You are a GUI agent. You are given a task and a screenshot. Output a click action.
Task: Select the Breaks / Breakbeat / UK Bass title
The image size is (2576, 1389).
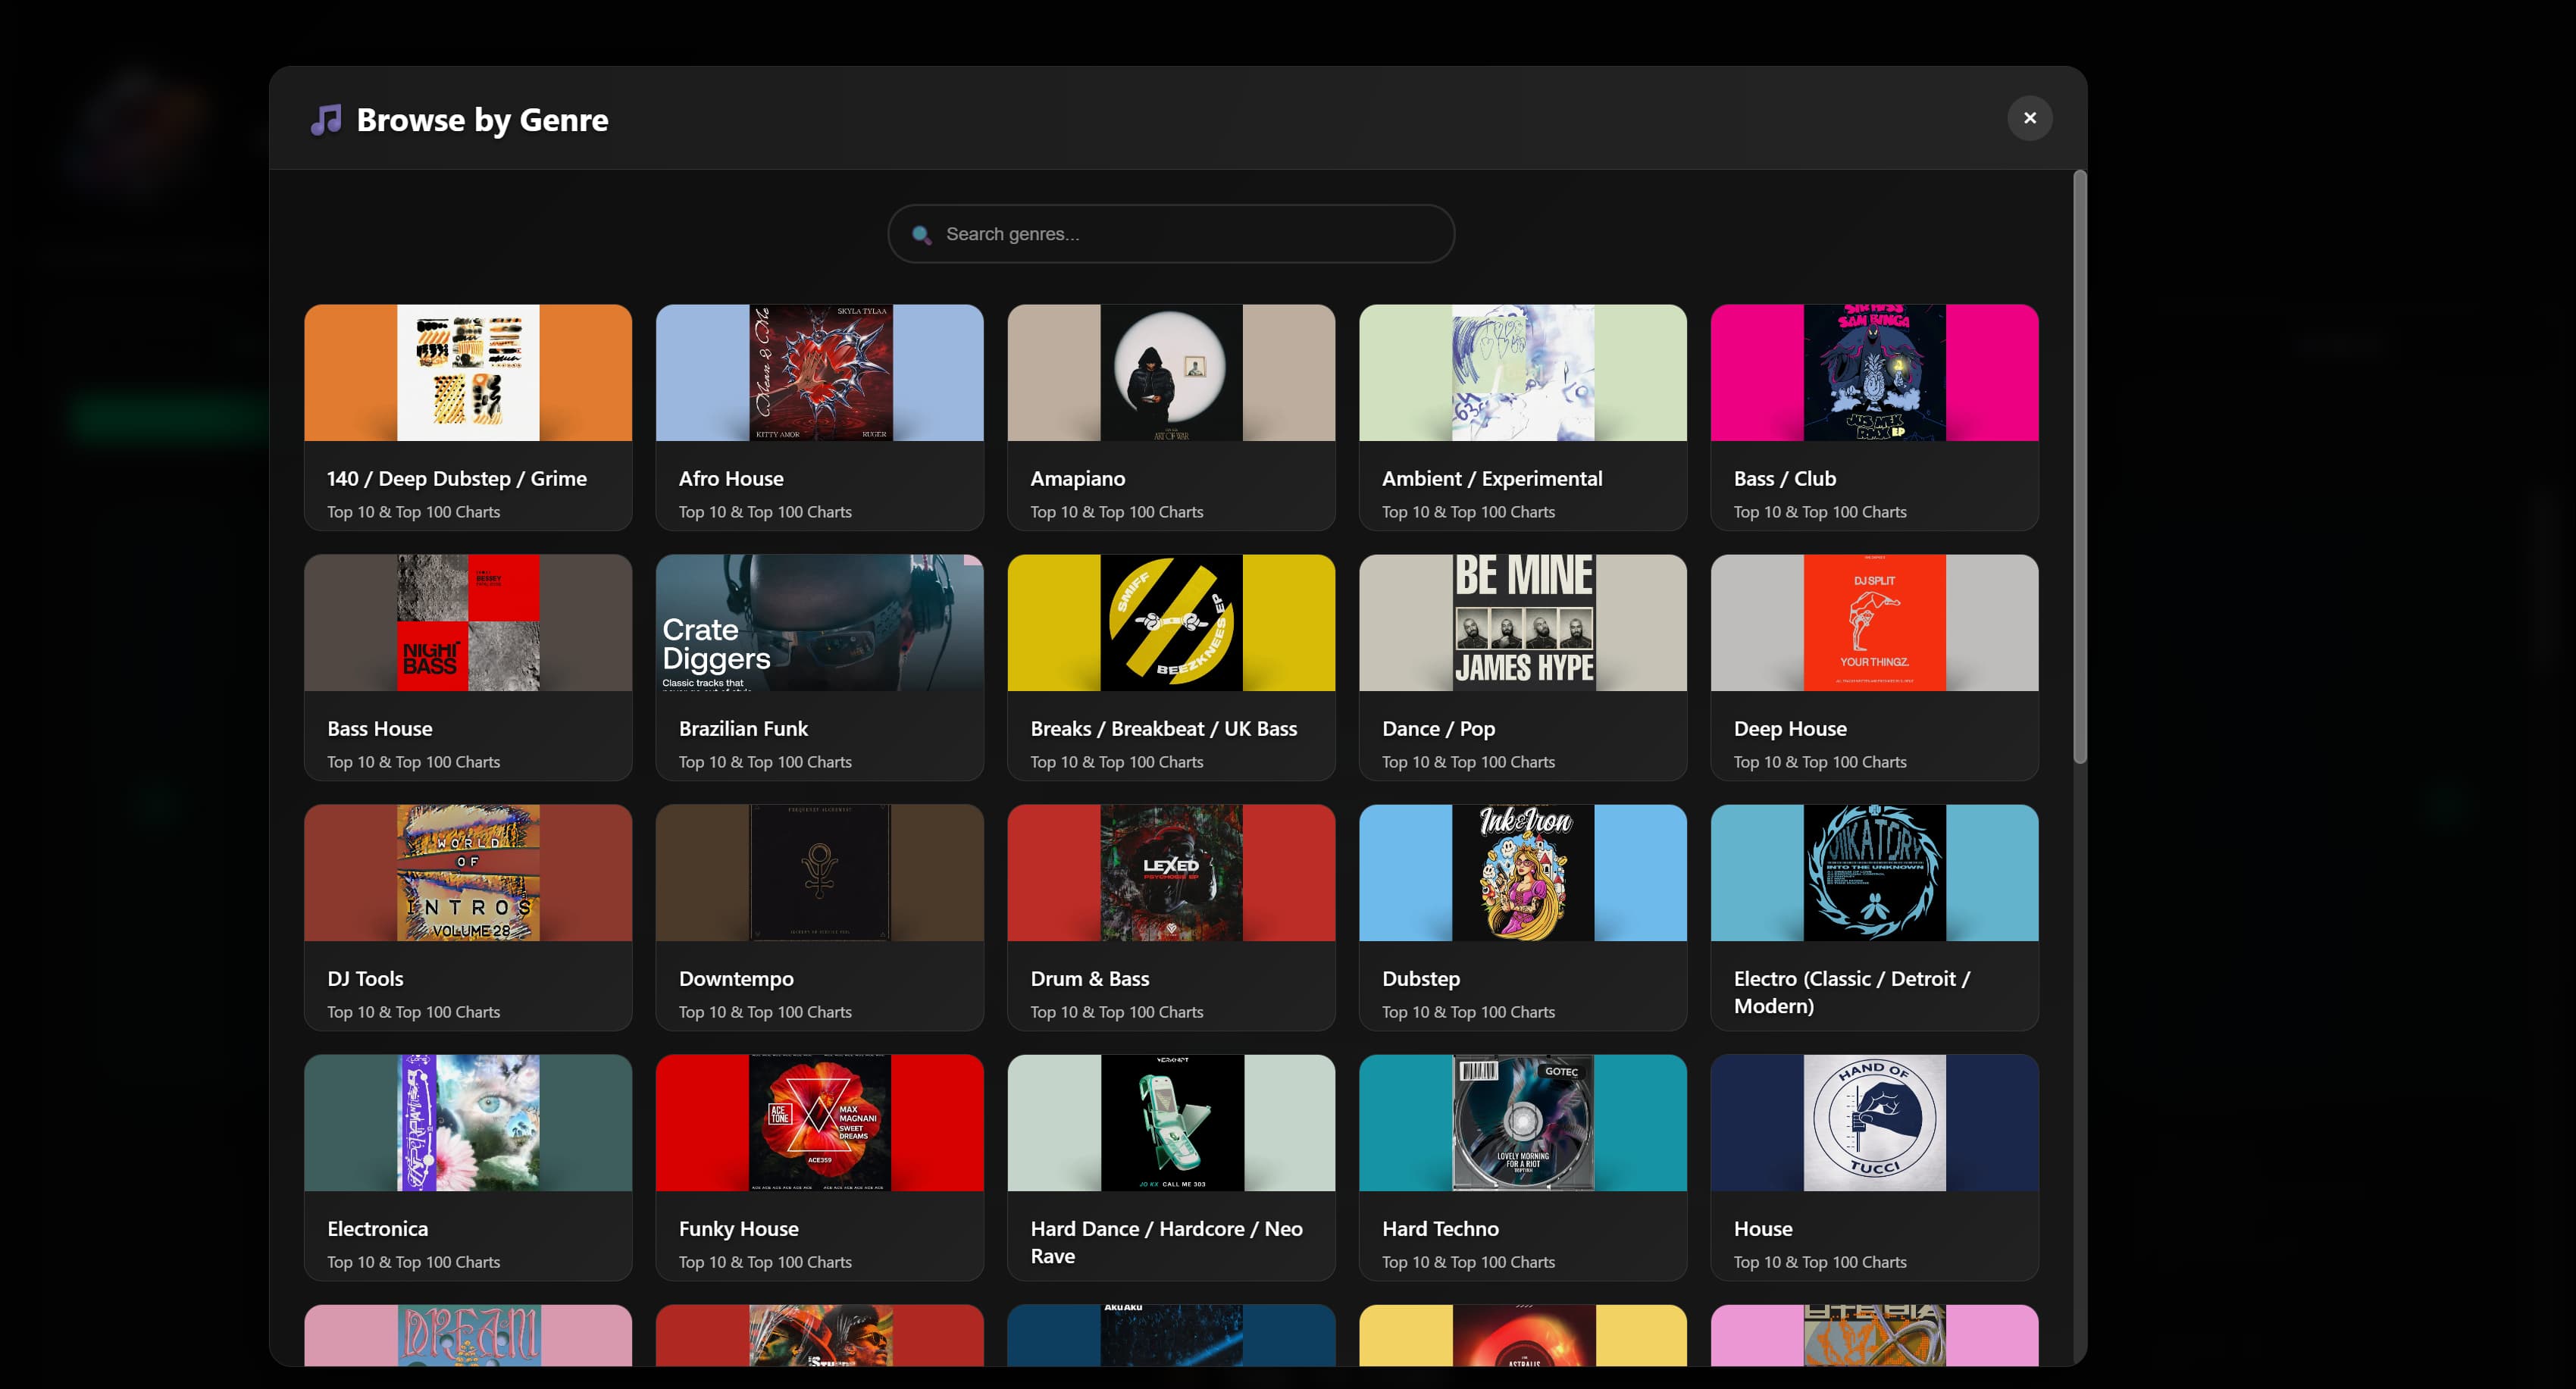click(x=1164, y=729)
